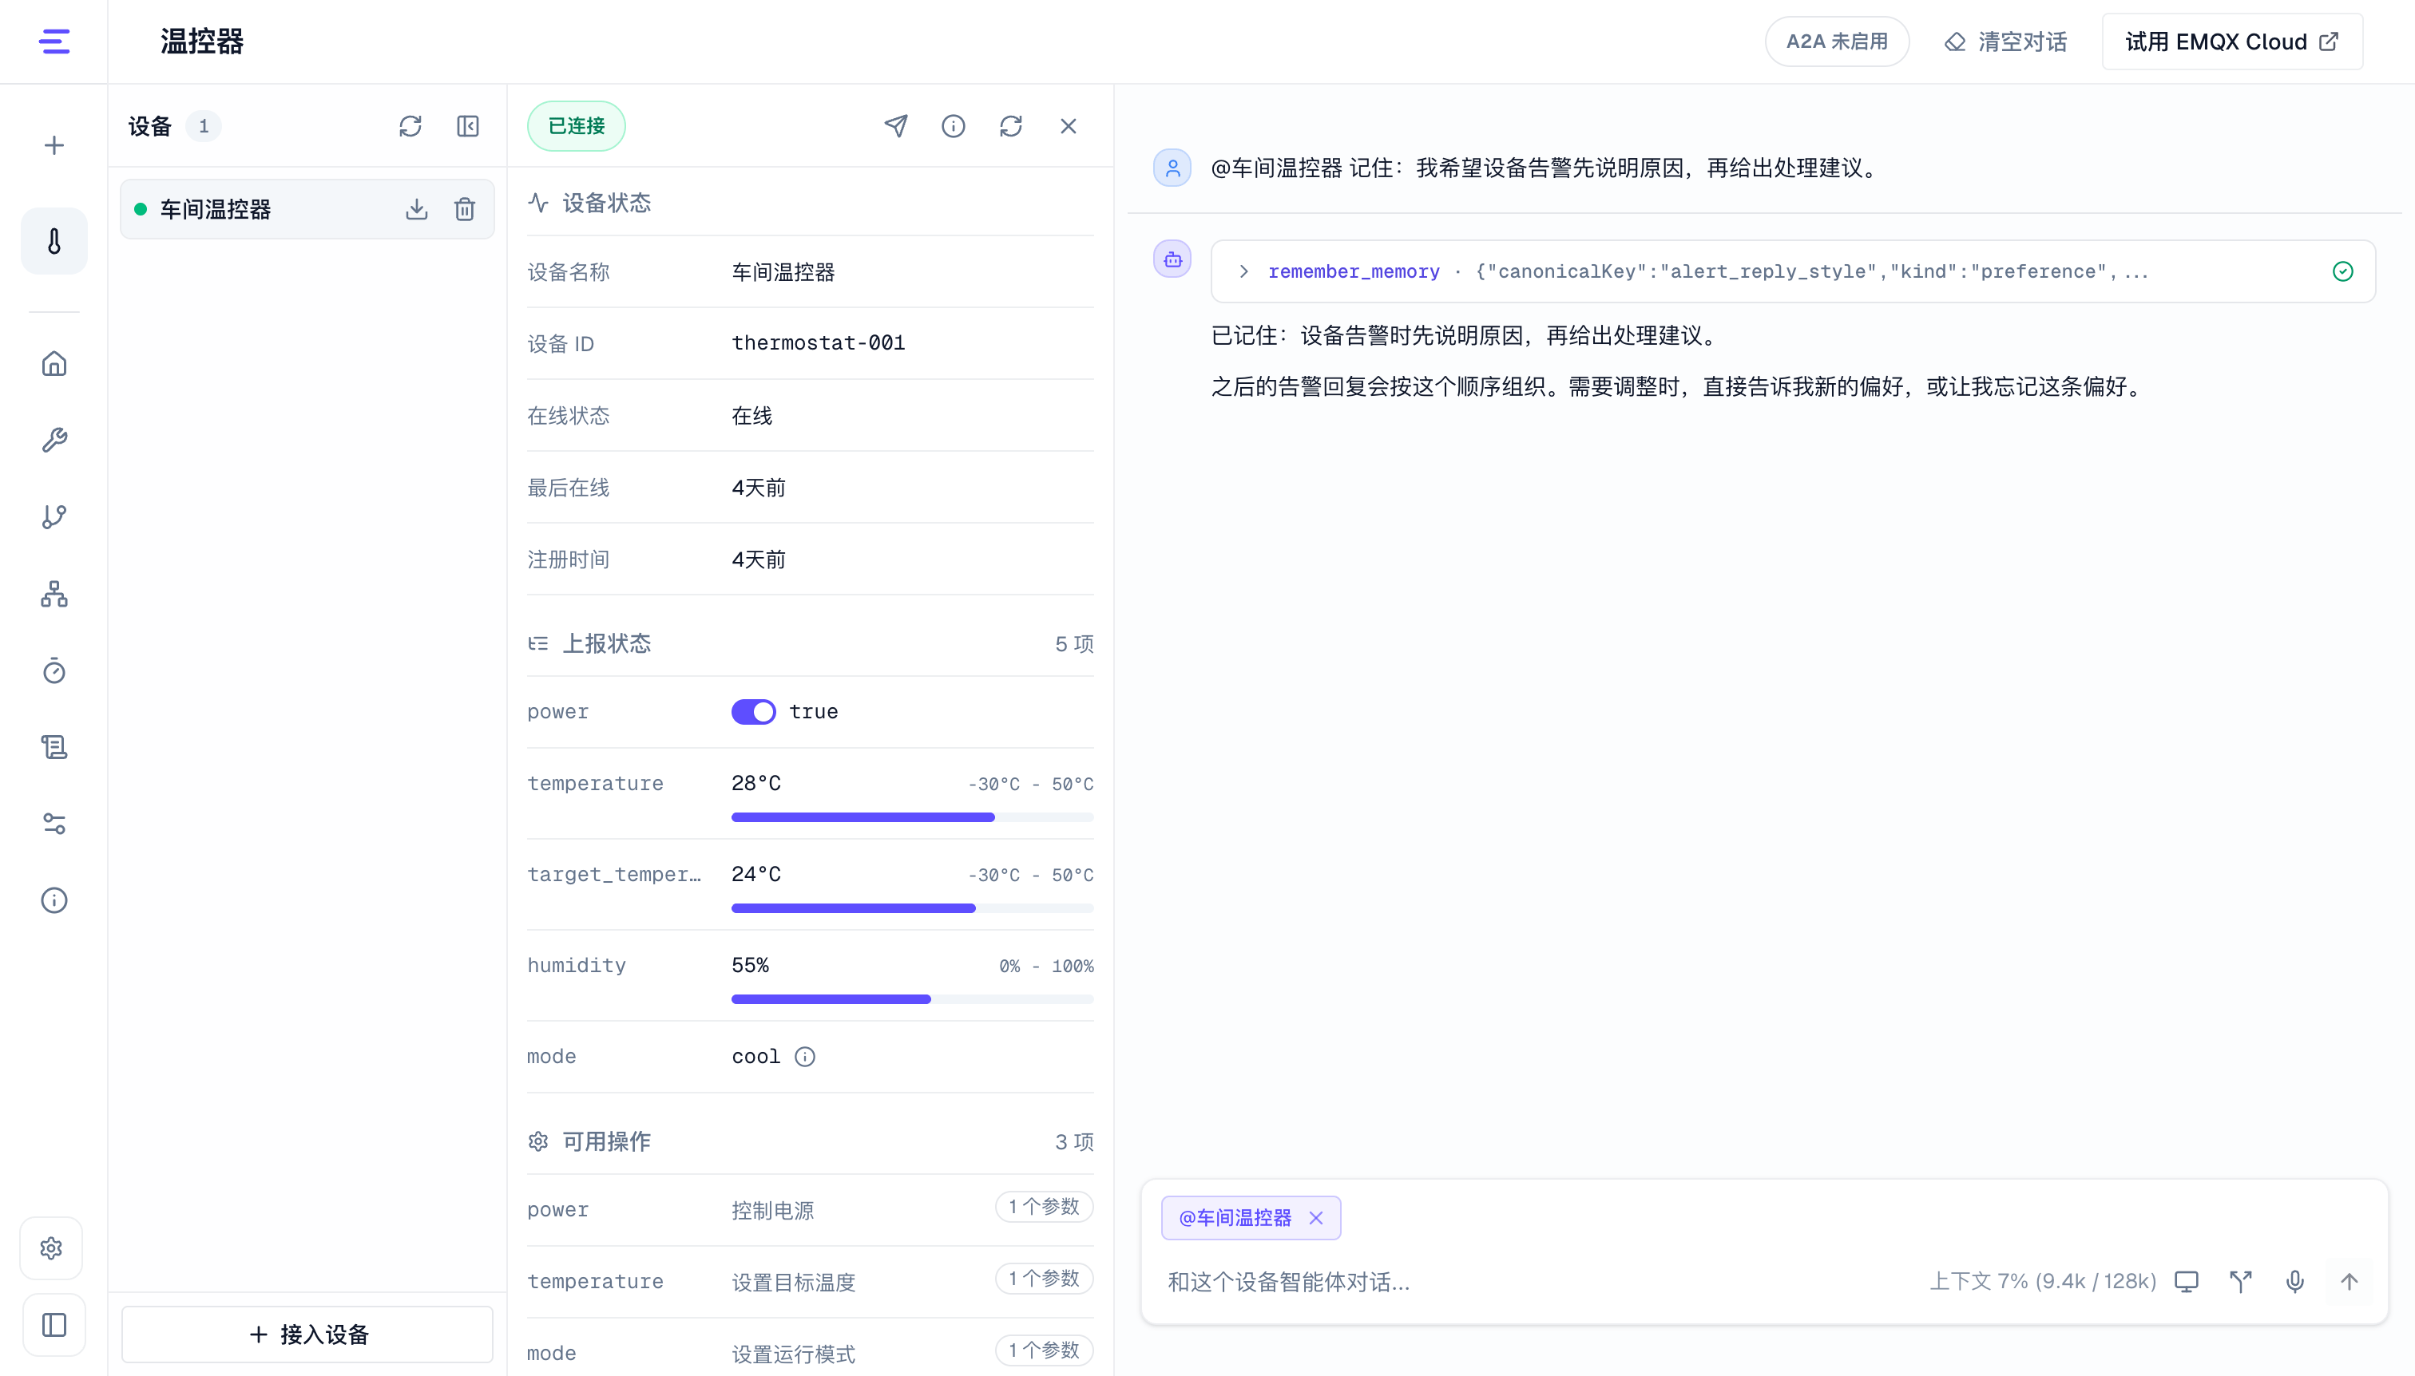The width and height of the screenshot is (2415, 1376).
Task: Toggle the power switch
Action: click(x=752, y=712)
